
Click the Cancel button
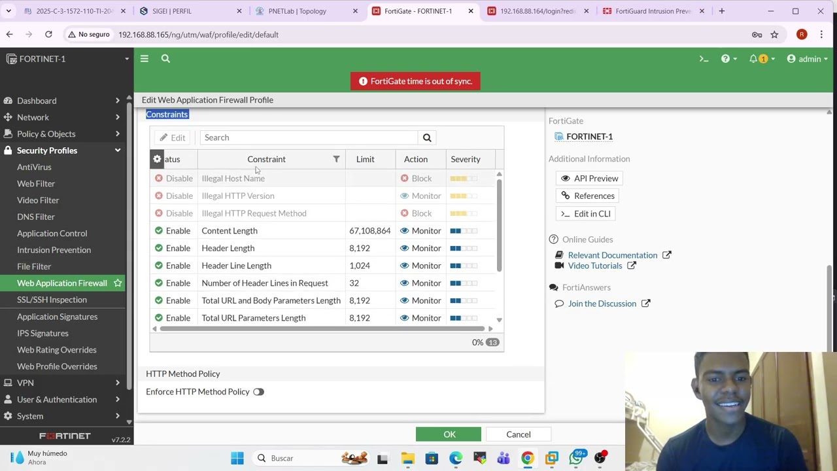click(x=519, y=434)
